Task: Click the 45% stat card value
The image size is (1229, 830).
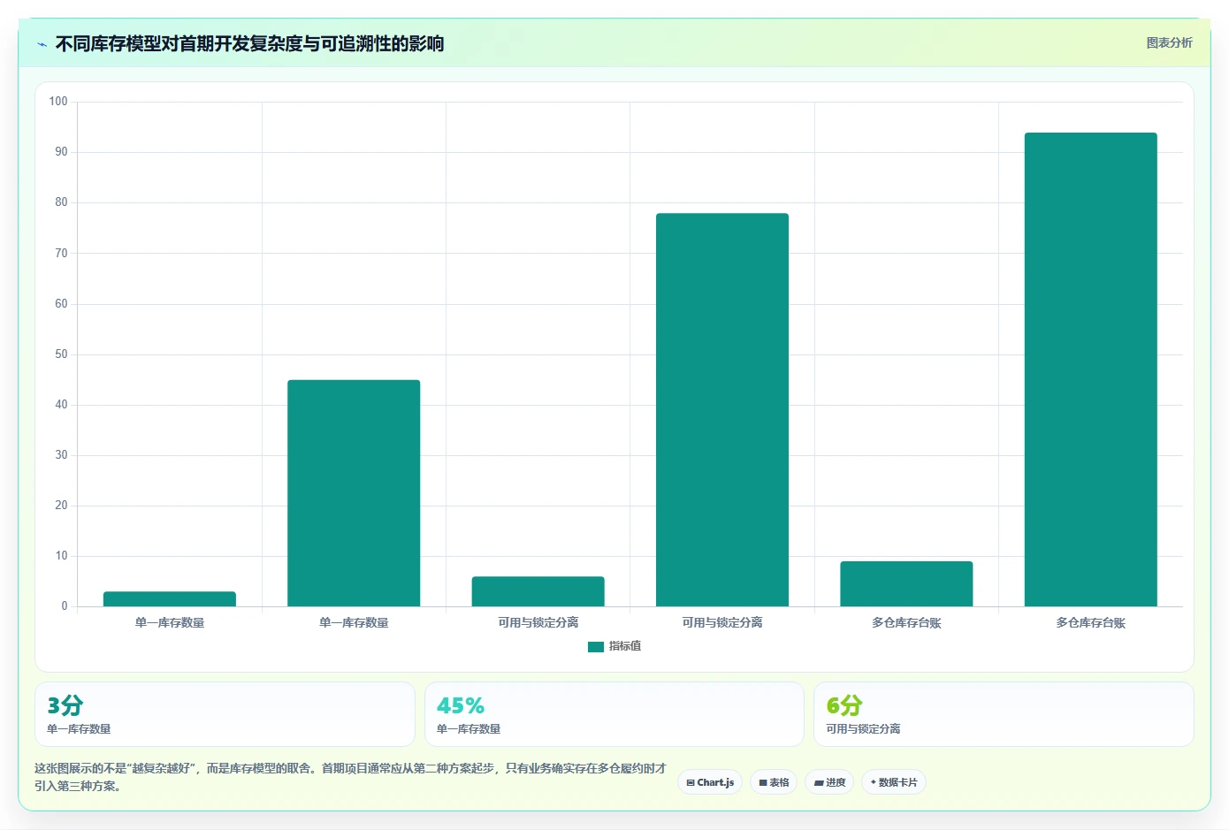Action: pyautogui.click(x=461, y=705)
